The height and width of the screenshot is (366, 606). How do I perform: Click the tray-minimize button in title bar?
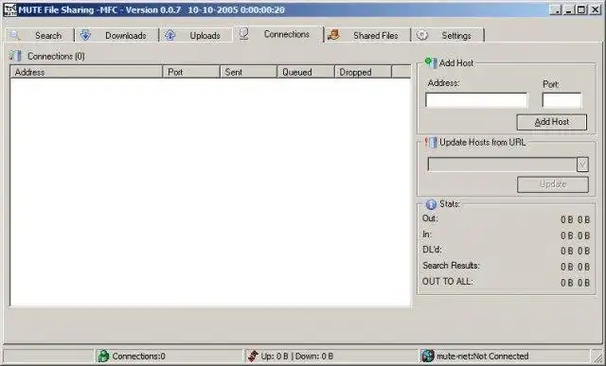coord(556,10)
